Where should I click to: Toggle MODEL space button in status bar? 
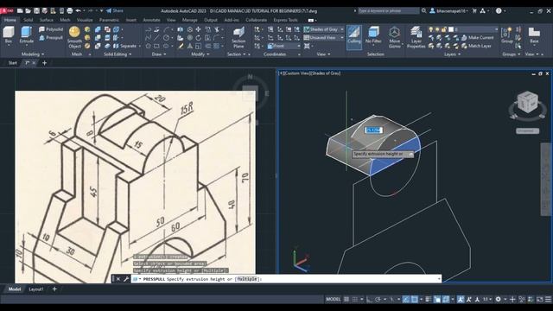[x=333, y=300]
